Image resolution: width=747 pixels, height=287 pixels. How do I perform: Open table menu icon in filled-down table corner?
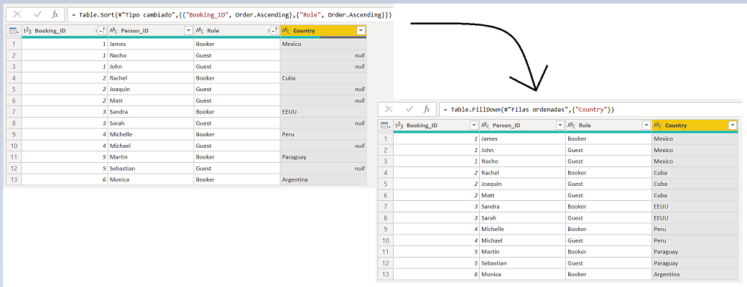pos(386,125)
